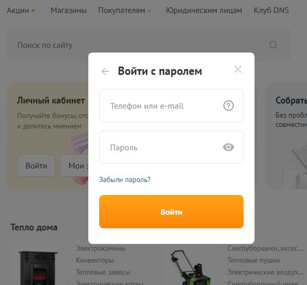
Task: Go to Юридическим лицам page
Action: (x=204, y=10)
